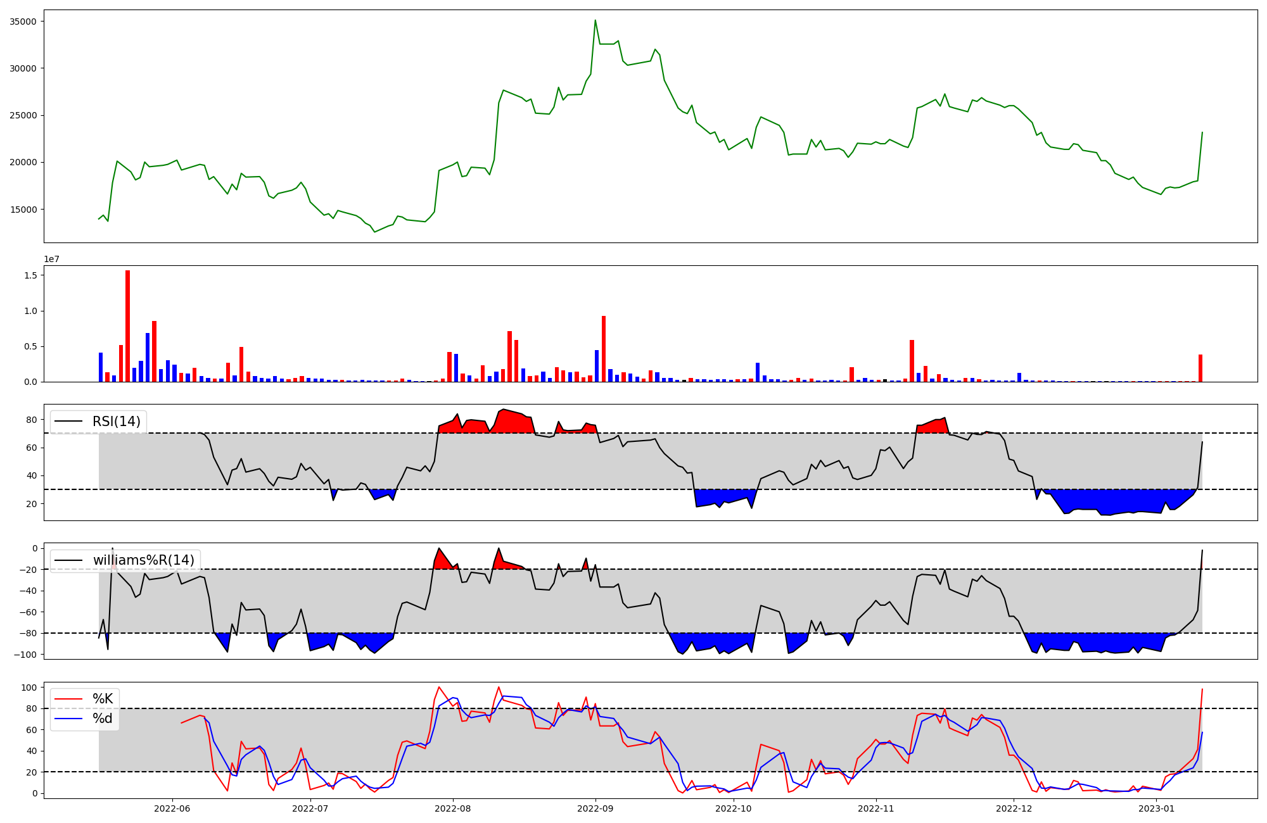Click the RSI(14) legend label
The image size is (1267, 823).
click(117, 422)
